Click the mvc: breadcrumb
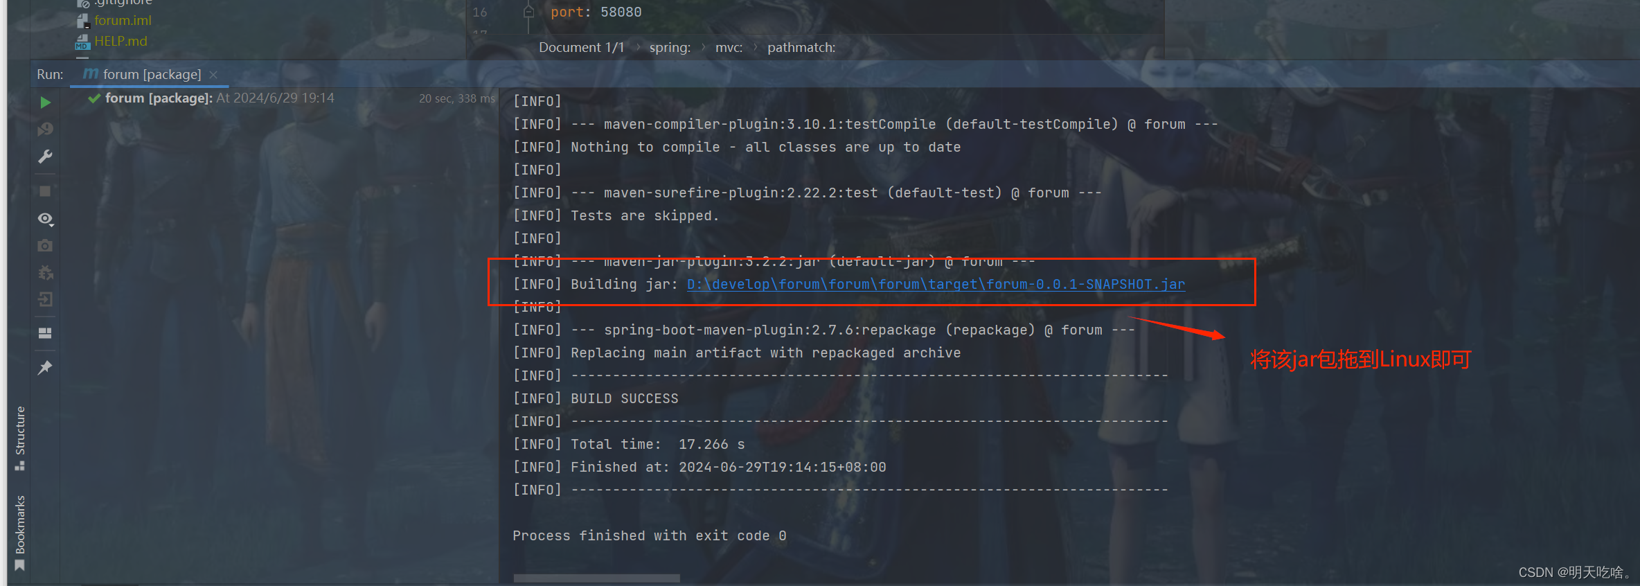 (x=729, y=47)
